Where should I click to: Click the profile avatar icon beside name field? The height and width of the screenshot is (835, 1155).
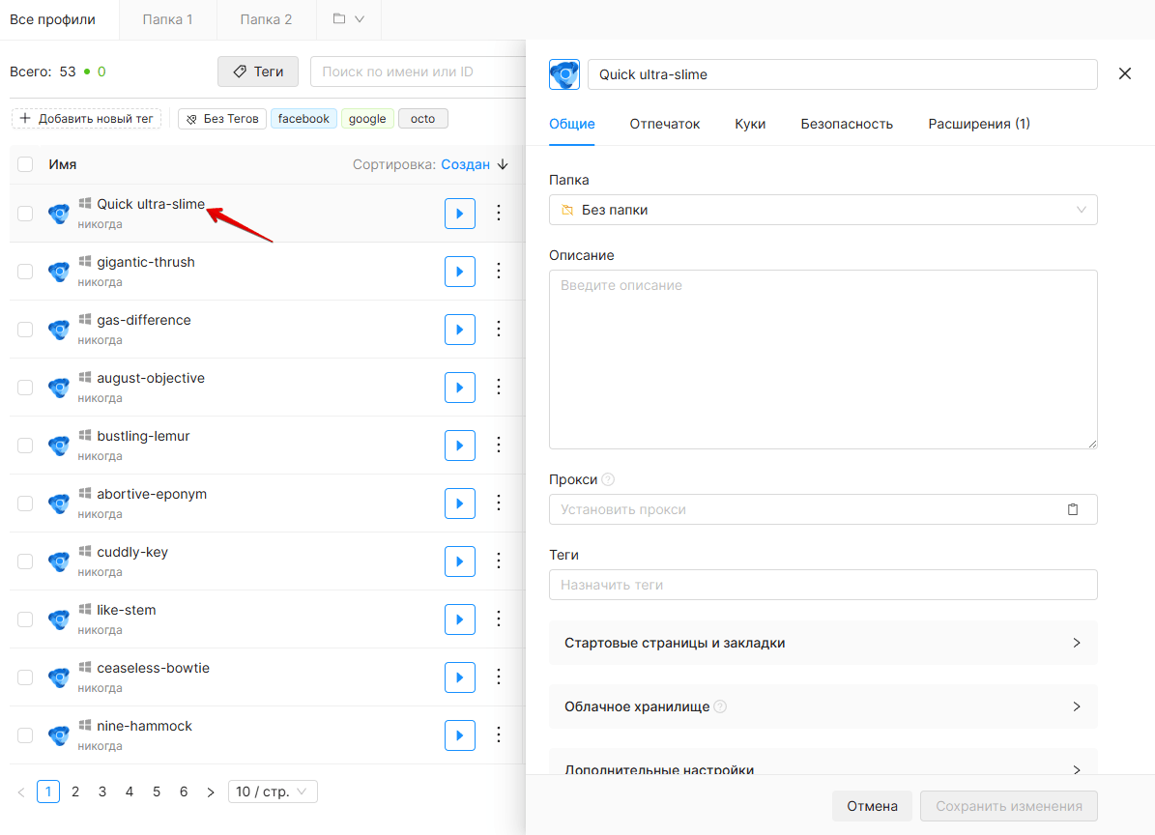pyautogui.click(x=564, y=74)
